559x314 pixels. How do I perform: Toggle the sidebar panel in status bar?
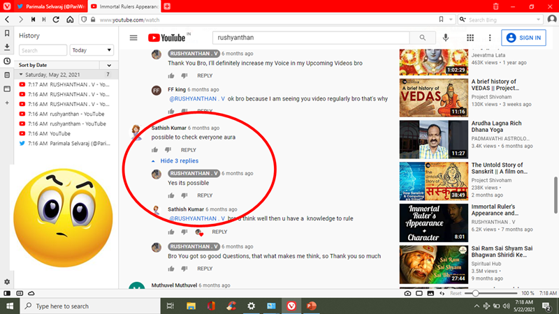[x=7, y=293]
